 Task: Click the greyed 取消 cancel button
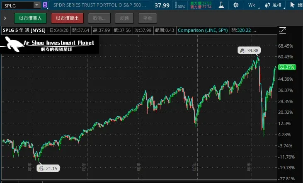[x=99, y=18]
